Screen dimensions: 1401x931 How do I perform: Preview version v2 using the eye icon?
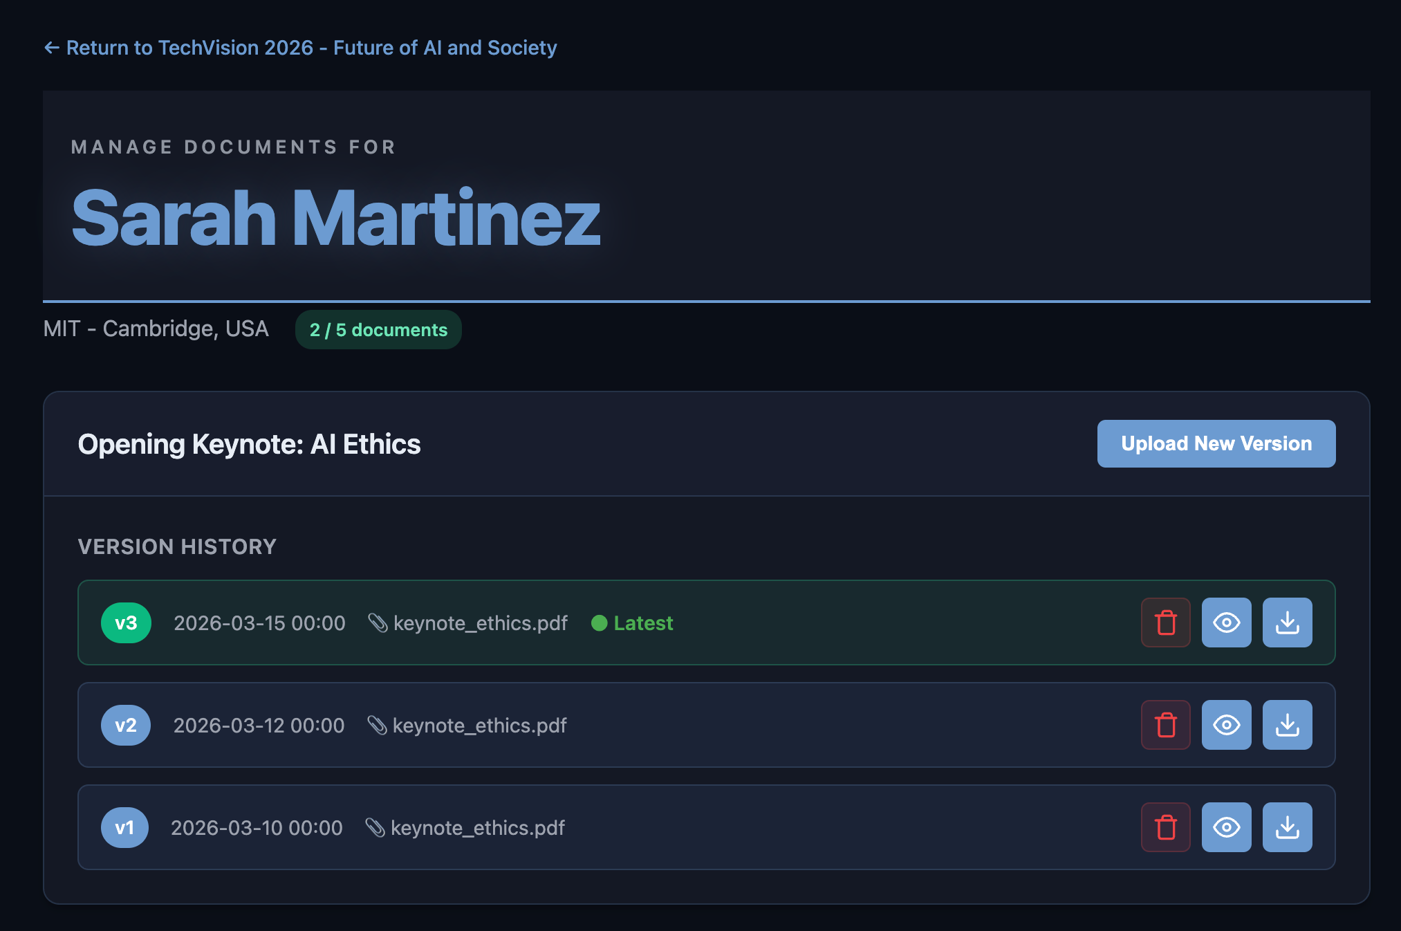pos(1226,725)
